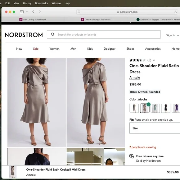Switch to Edit Listing - Poshmark tab
Viewport: 180px width, 180px height.
[33, 20]
